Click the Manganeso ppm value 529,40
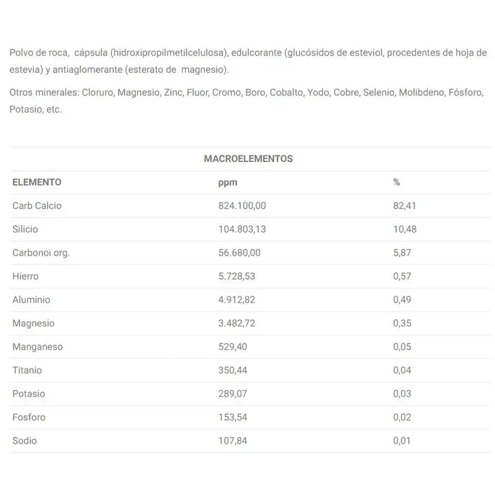The image size is (495, 495). [233, 347]
